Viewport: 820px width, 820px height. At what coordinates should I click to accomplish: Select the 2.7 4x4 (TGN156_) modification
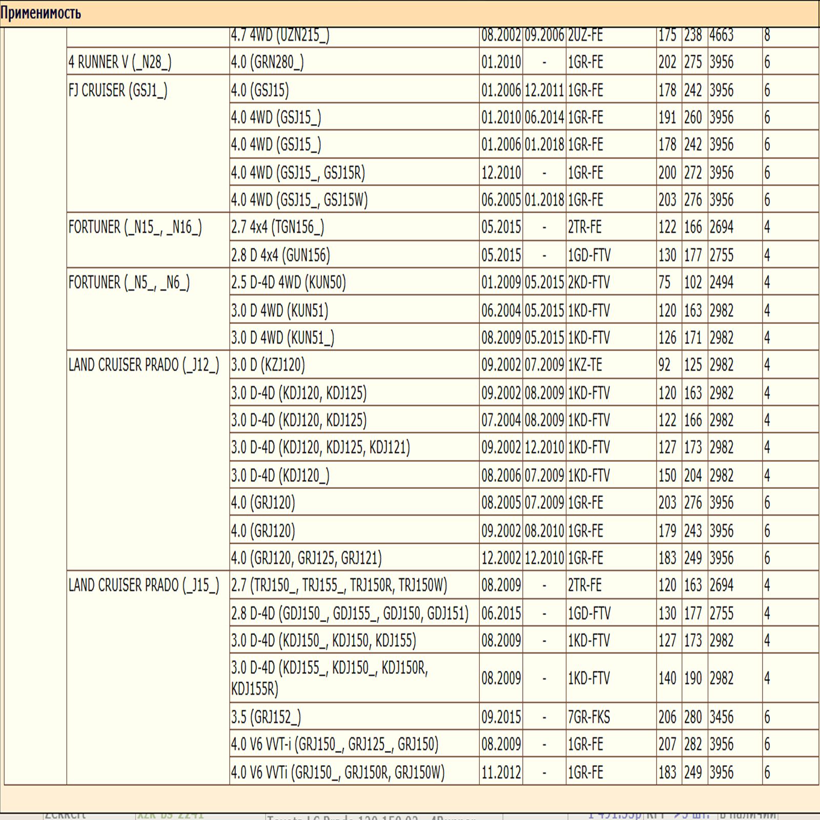tap(277, 227)
